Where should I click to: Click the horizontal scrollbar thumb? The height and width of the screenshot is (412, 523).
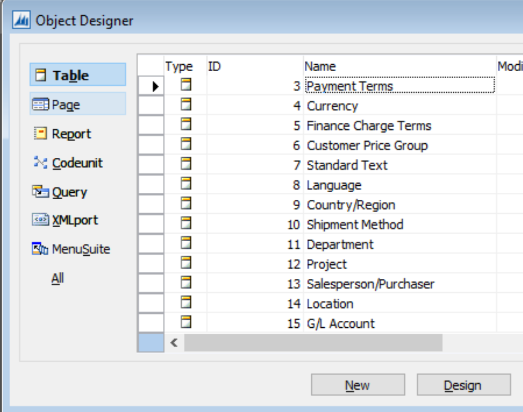[313, 343]
